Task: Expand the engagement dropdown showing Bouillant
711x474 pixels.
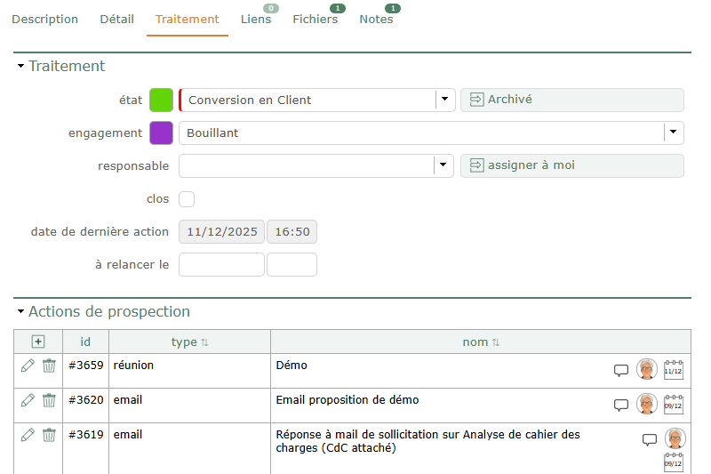Action: click(674, 133)
